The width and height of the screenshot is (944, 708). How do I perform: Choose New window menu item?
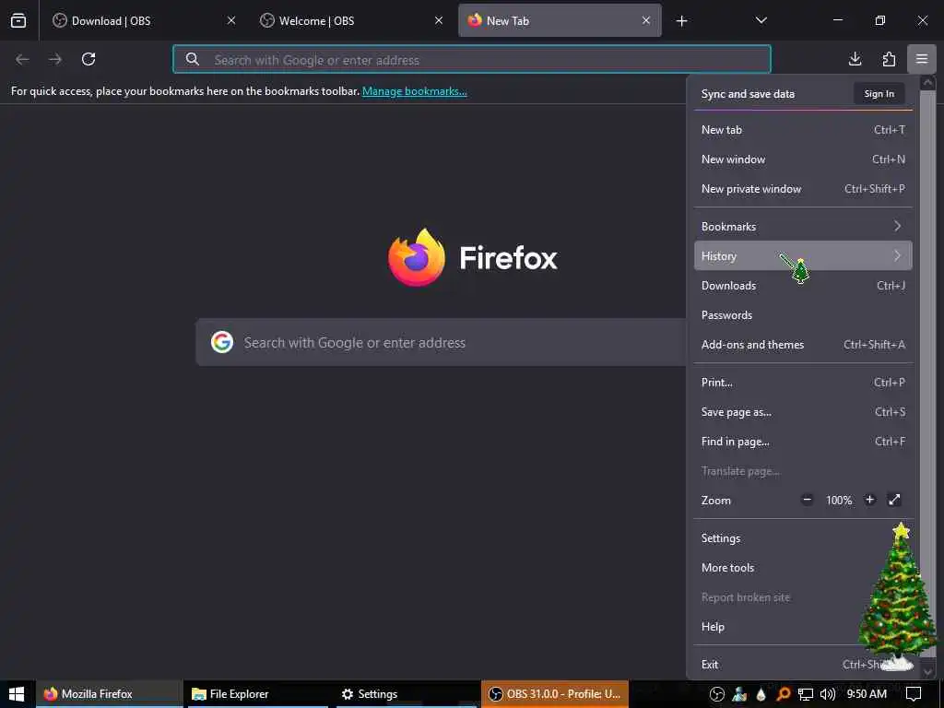click(803, 159)
